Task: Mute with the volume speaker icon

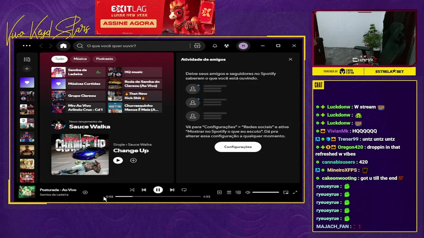Action: [247, 192]
